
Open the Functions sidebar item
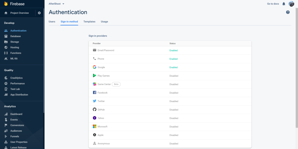16,53
